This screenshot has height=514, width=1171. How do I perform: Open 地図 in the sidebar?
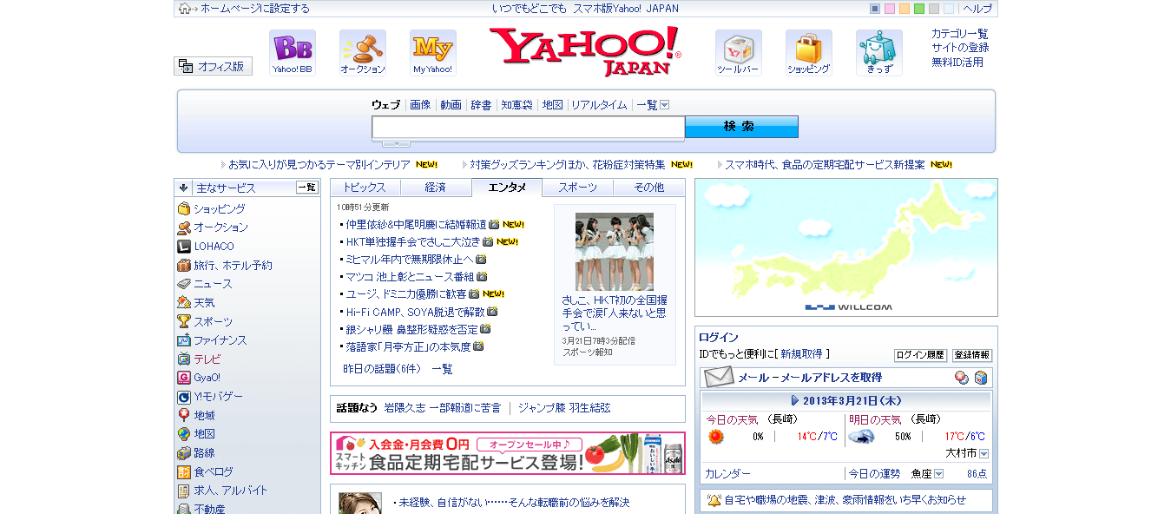click(204, 434)
